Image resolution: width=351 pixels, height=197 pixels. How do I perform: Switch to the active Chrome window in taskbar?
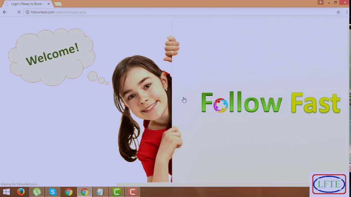coord(84,192)
